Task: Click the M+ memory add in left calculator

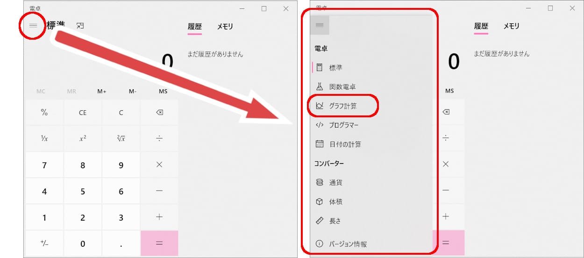Action: tap(102, 91)
